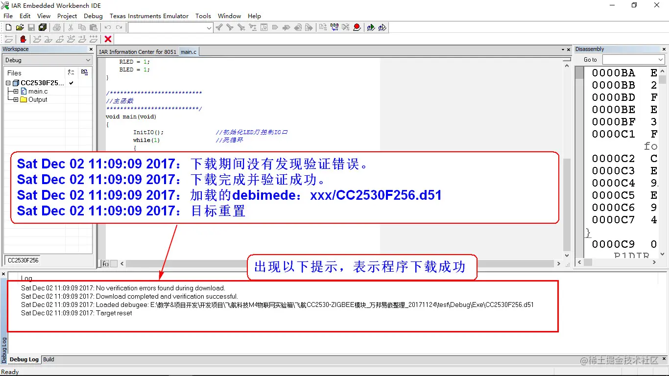Click the Download and Debug icon
The height and width of the screenshot is (376, 669).
(x=371, y=27)
